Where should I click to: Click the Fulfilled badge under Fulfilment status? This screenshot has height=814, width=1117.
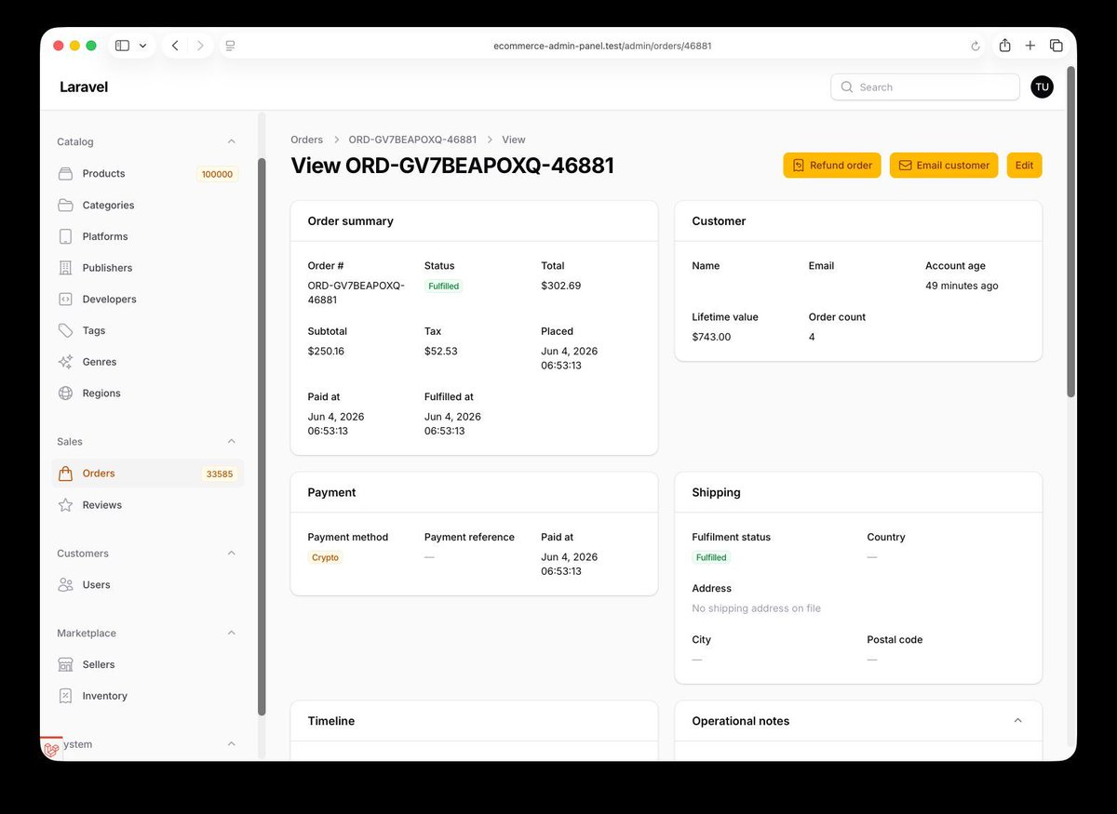[711, 558]
